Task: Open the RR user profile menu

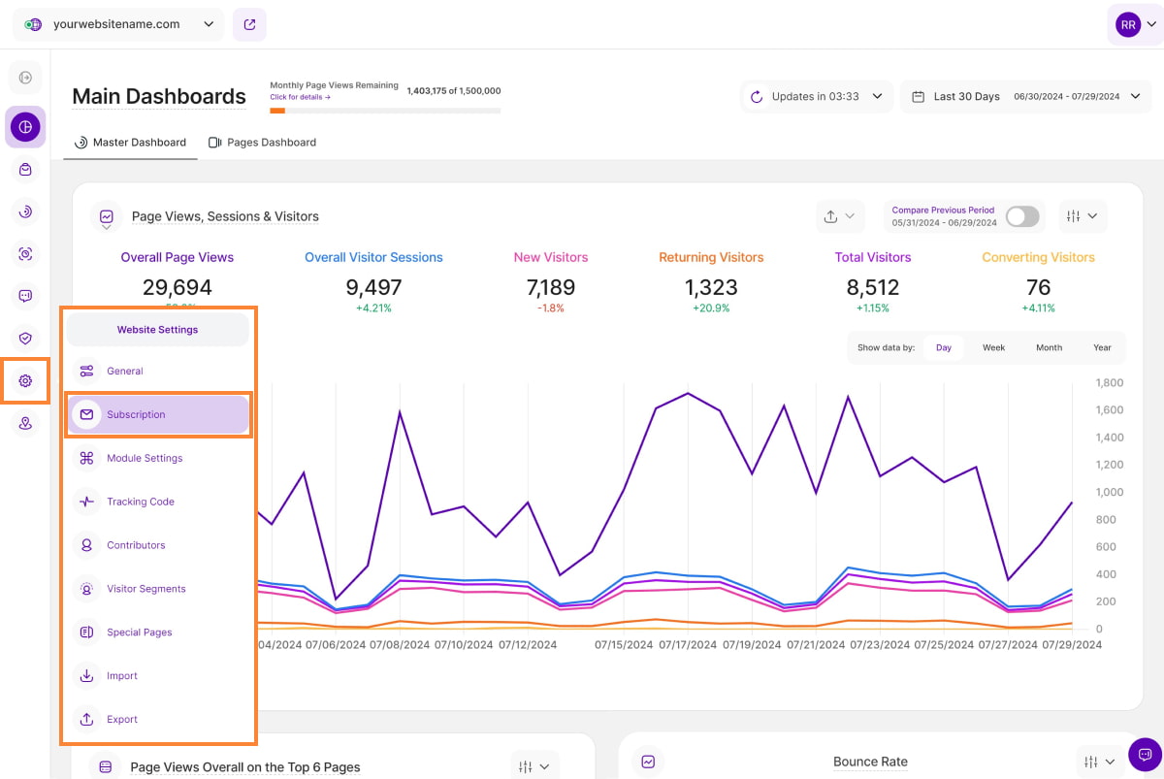Action: coord(1135,25)
